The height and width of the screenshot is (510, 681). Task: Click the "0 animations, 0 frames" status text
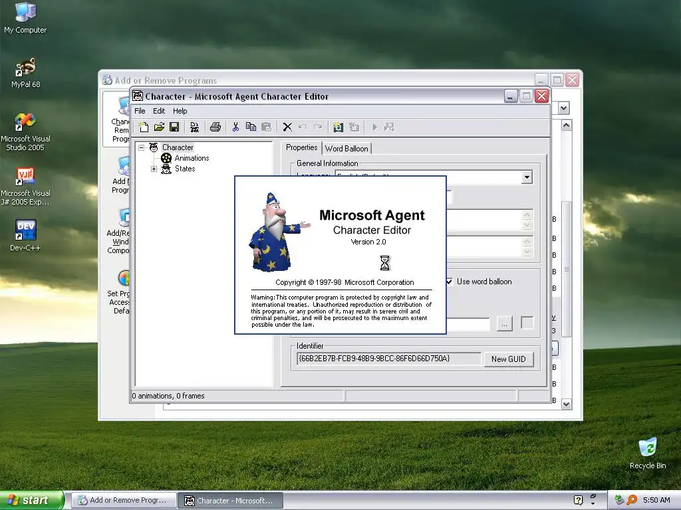pos(168,396)
